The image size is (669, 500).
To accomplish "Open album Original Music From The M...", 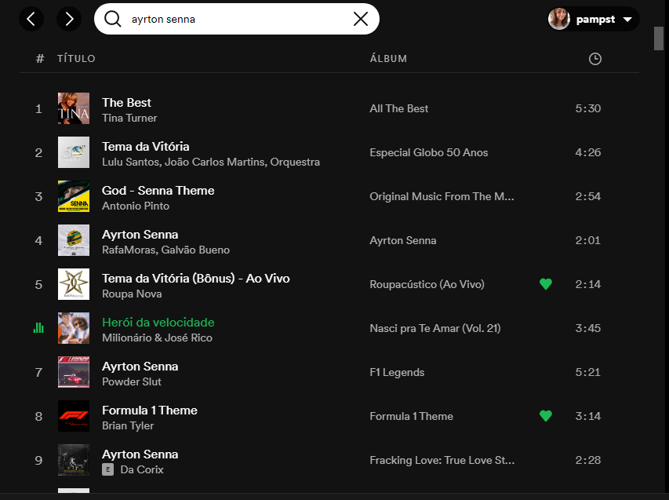I will coord(442,196).
